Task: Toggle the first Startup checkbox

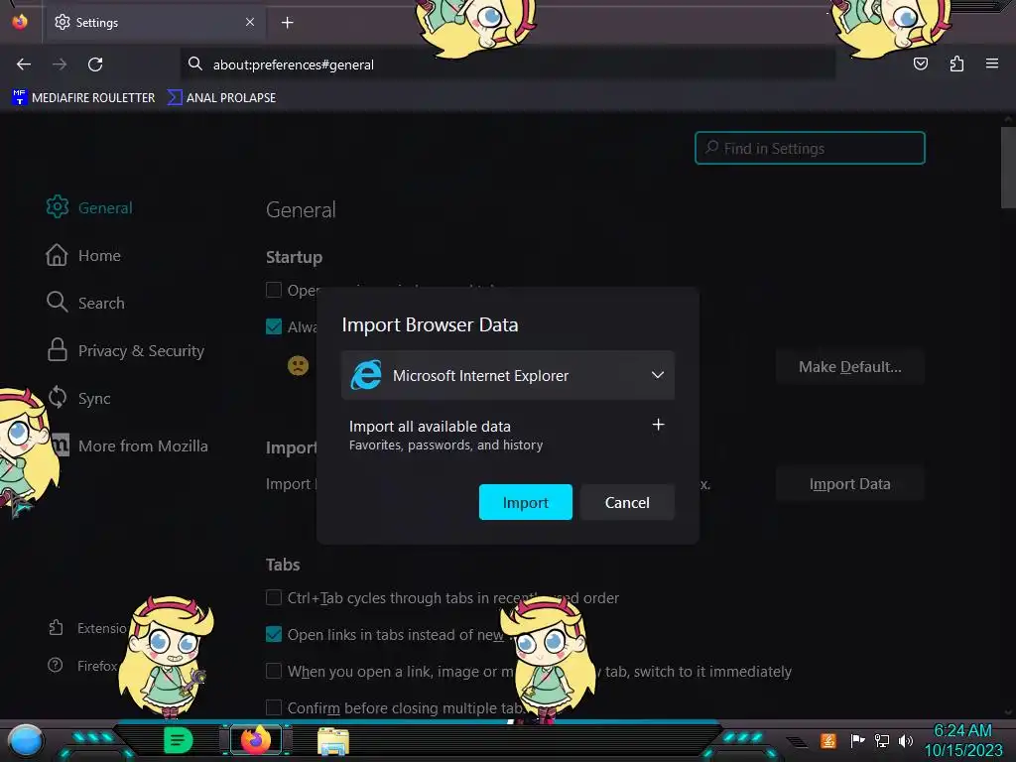Action: pyautogui.click(x=274, y=290)
